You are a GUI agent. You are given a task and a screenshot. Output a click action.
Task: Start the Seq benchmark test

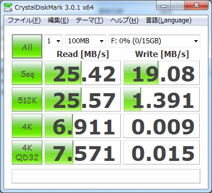point(27,73)
